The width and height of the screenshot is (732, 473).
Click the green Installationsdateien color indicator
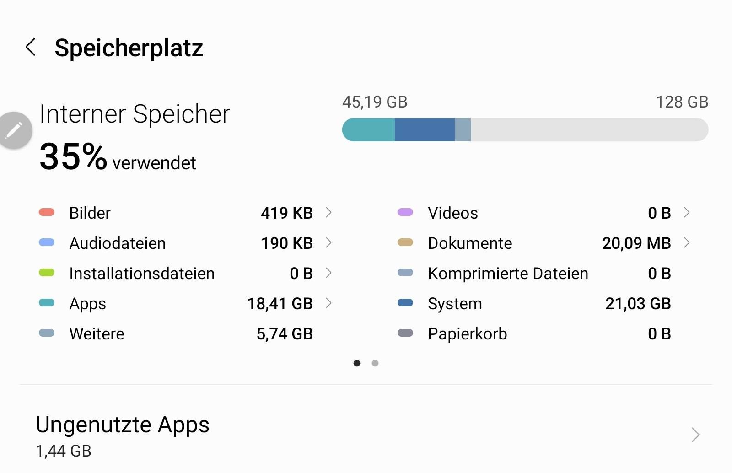[x=47, y=273]
